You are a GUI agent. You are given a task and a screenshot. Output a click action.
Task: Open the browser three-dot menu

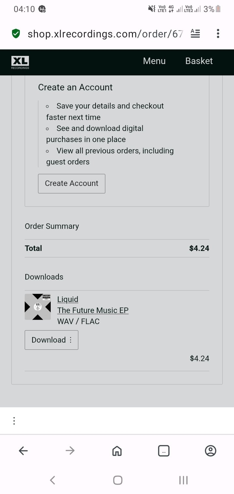[218, 33]
